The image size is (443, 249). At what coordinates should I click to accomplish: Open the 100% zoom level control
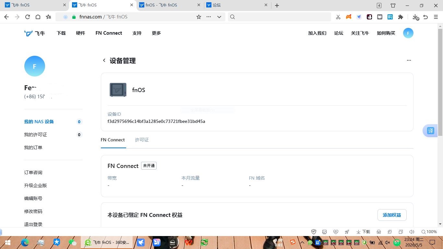(x=429, y=232)
